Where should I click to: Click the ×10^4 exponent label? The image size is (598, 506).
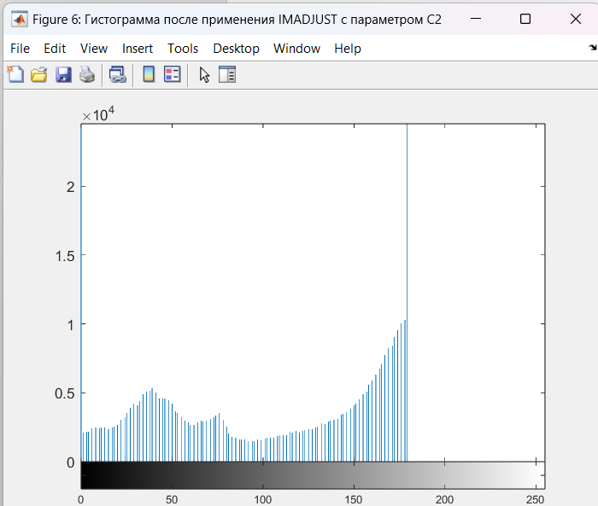click(98, 114)
